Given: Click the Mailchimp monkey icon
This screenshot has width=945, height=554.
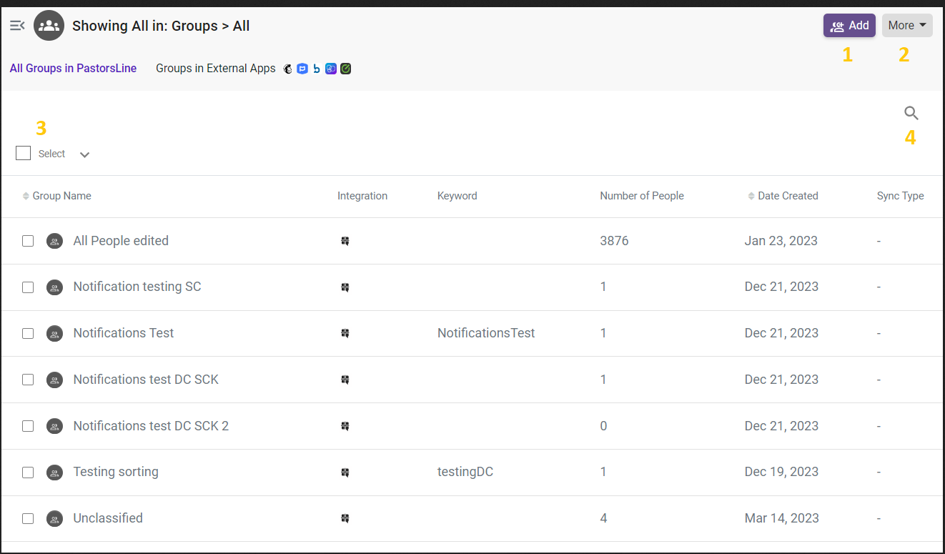Looking at the screenshot, I should [288, 69].
